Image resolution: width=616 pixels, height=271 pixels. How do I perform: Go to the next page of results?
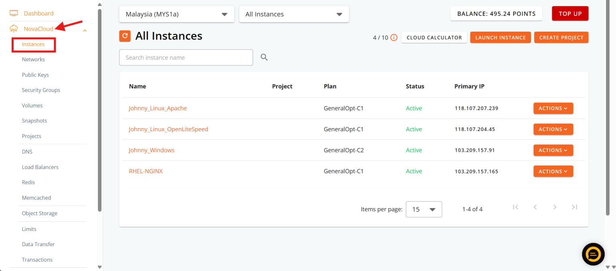point(555,207)
